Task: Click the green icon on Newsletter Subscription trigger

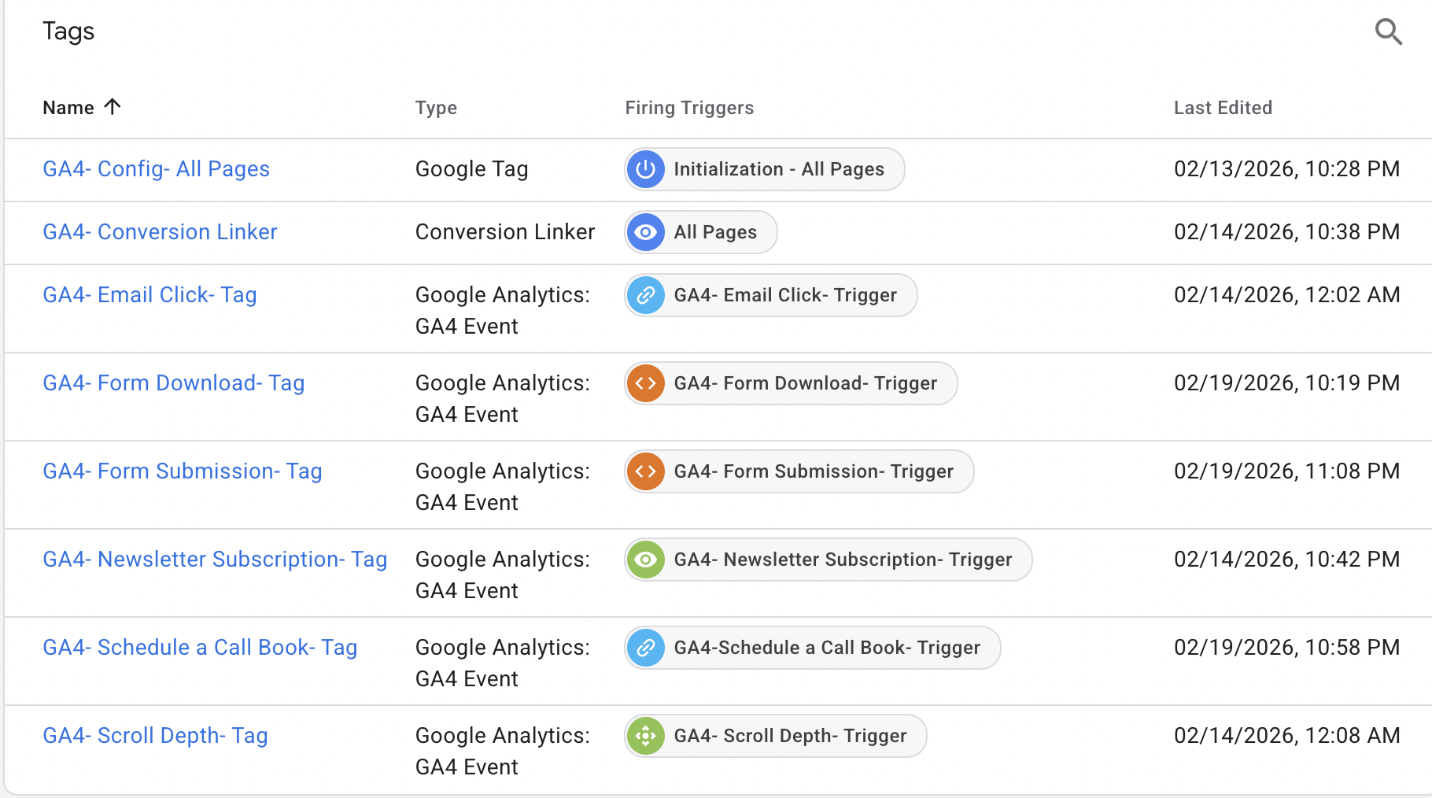Action: pyautogui.click(x=645, y=560)
